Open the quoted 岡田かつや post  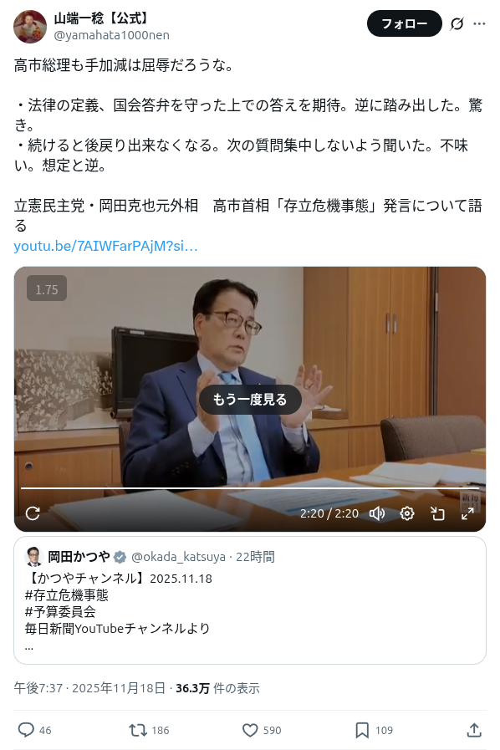coord(250,600)
